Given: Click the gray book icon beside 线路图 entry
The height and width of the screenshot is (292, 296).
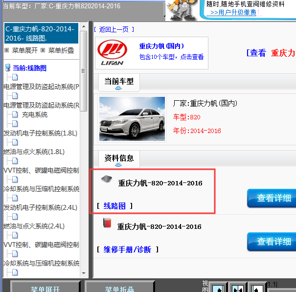Looking at the screenshot, I should 106,180.
